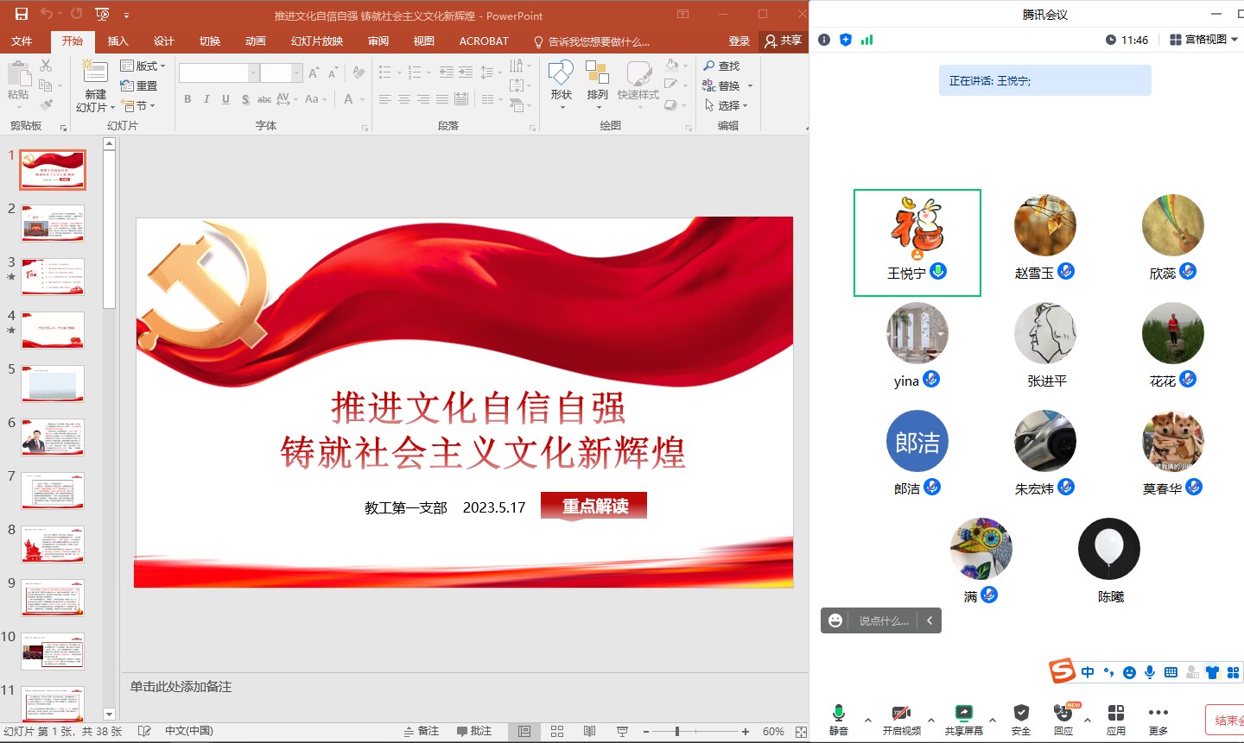The height and width of the screenshot is (743, 1244).
Task: Open Comments (批注) pane from status bar
Action: (474, 731)
